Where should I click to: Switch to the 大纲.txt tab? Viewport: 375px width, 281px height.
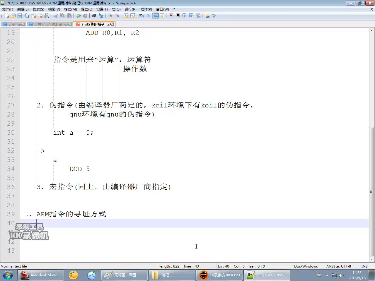coord(14,24)
